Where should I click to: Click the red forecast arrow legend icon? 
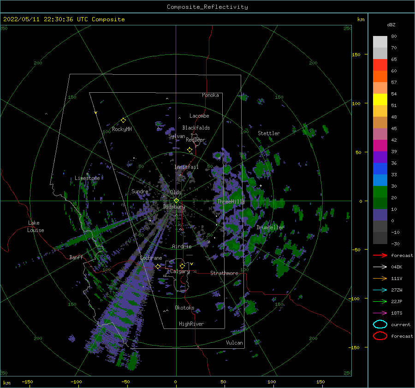[380, 255]
